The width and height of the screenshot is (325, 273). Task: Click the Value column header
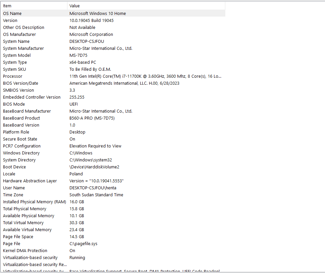coord(146,6)
